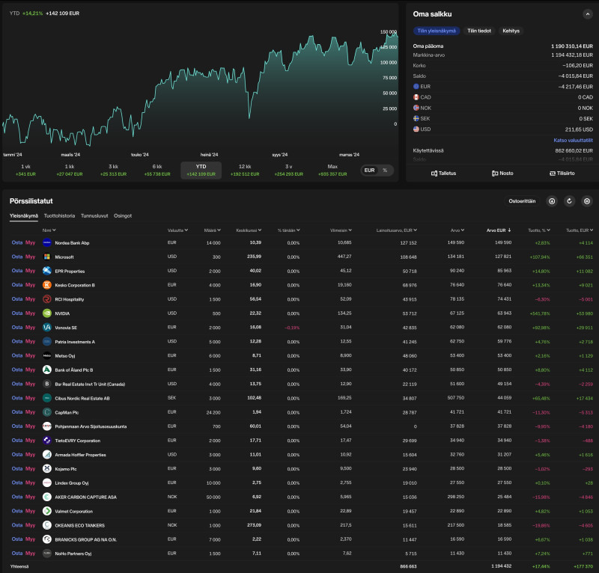Click the Talletus deposit button
599x573 pixels.
tap(443, 174)
